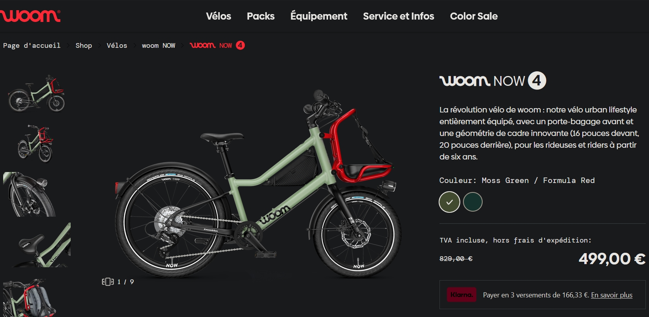The image size is (649, 317).
Task: Click the woom NOW 4 product title logo
Action: (x=492, y=81)
